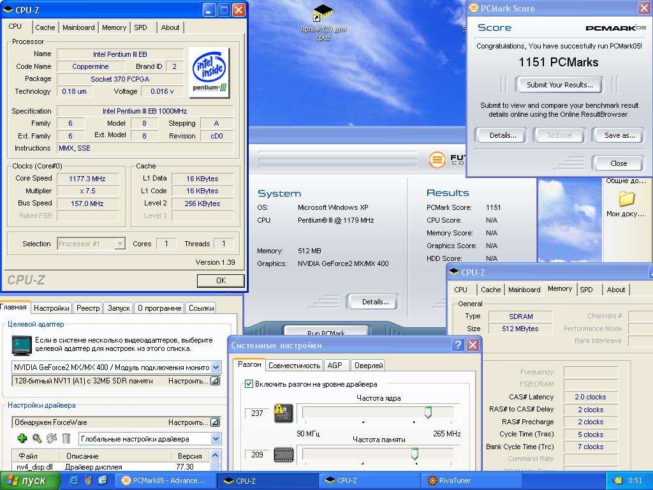The image size is (653, 490).
Task: Click the green plus add icon in RivaTuner
Action: [x=22, y=438]
